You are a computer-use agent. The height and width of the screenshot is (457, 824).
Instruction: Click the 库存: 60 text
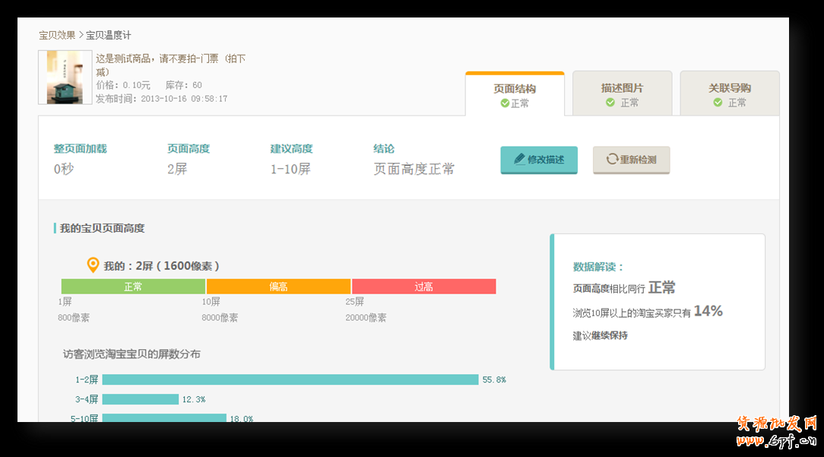click(x=183, y=85)
